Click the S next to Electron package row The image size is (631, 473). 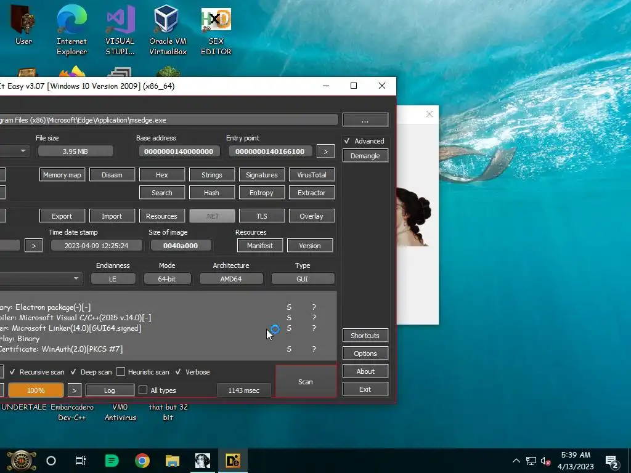coord(289,307)
